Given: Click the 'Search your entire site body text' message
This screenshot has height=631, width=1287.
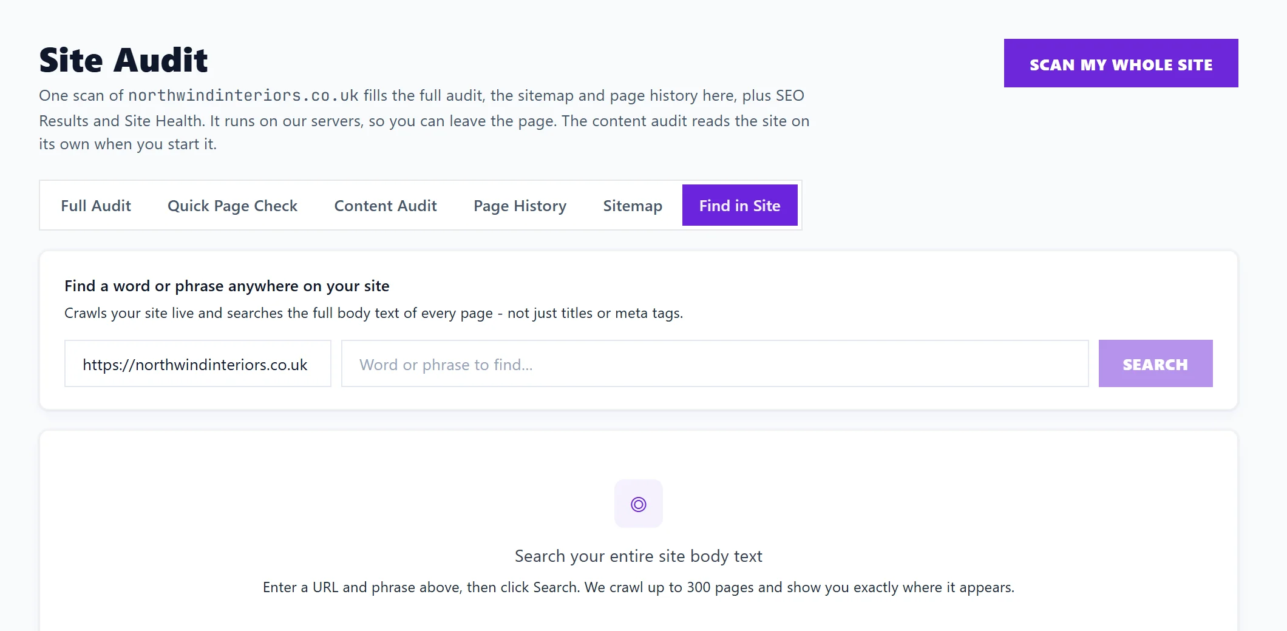Looking at the screenshot, I should click(639, 556).
